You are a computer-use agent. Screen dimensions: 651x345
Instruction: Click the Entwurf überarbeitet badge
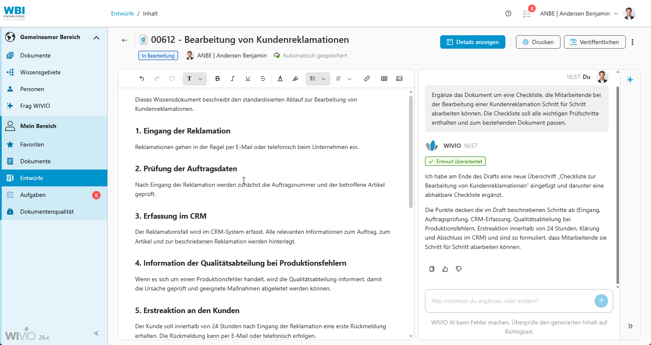pos(455,161)
